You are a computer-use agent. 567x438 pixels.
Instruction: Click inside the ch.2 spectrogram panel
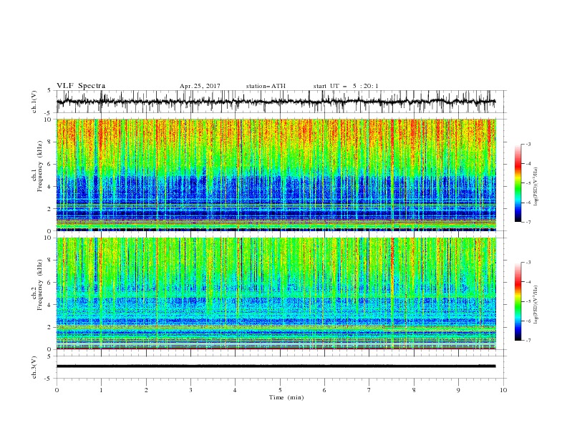(x=276, y=293)
